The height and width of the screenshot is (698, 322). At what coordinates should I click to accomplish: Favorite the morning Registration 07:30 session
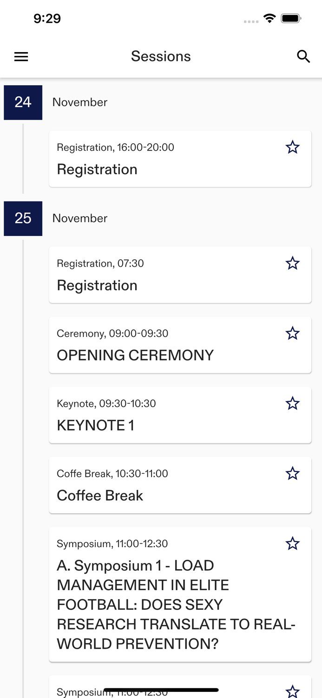[x=292, y=263]
